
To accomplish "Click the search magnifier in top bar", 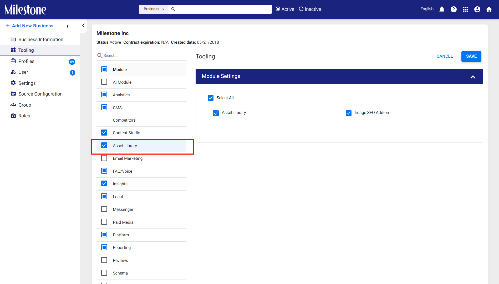I will 173,9.
